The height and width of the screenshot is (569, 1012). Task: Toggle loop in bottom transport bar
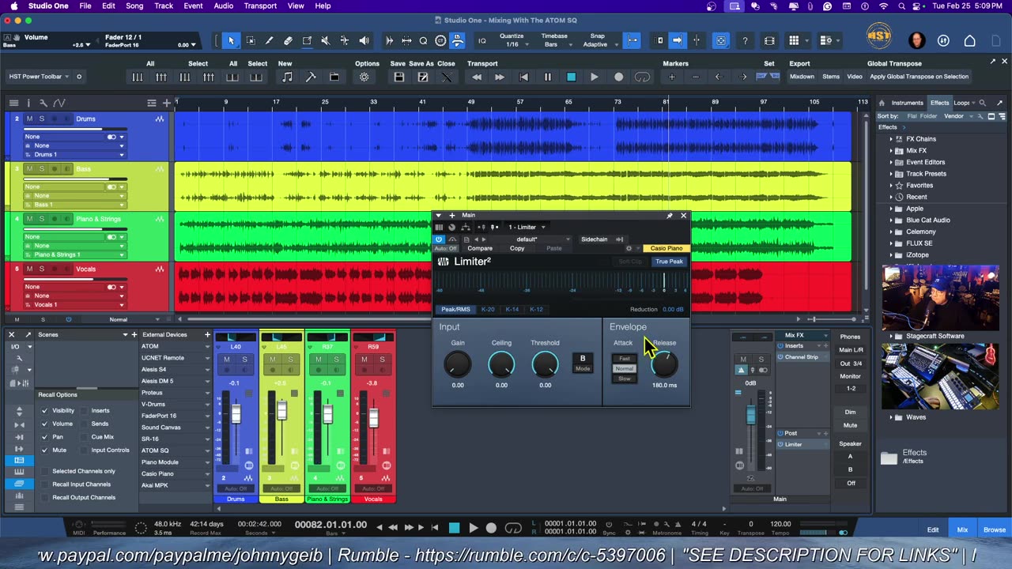click(513, 528)
